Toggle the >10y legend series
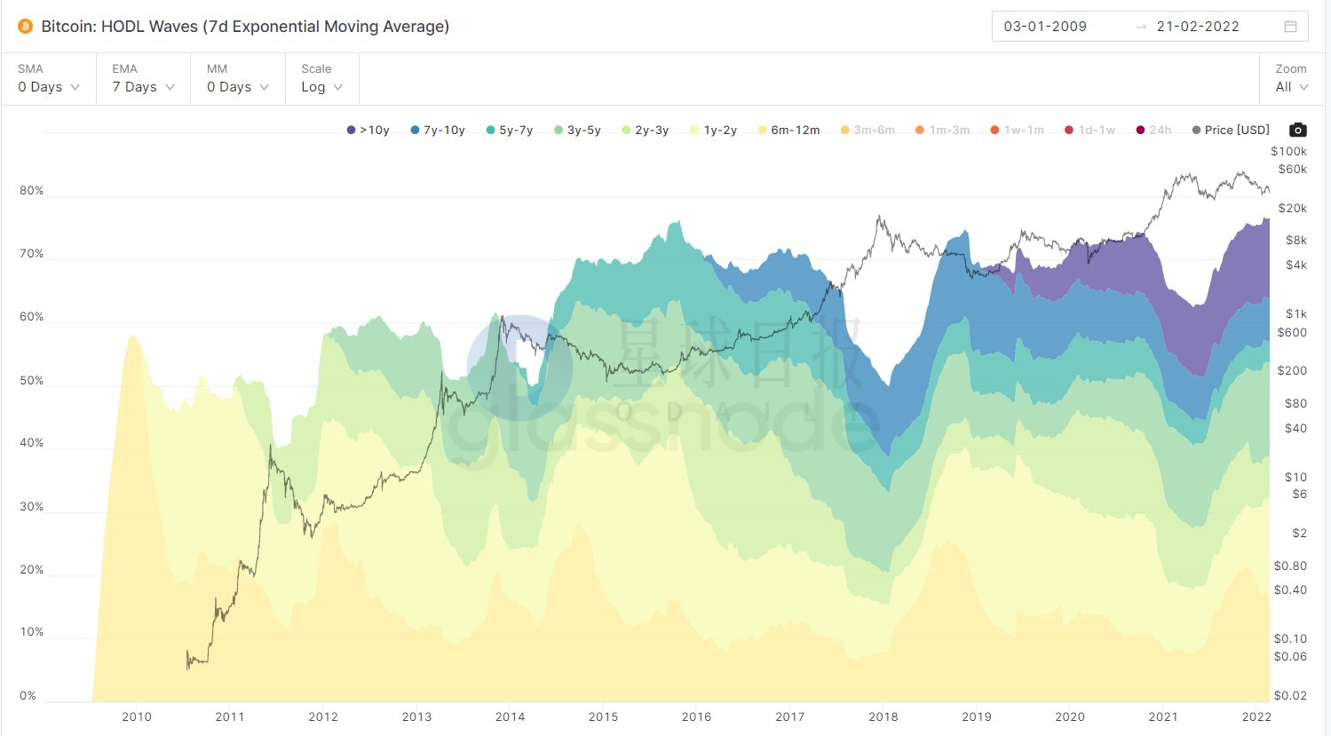The width and height of the screenshot is (1331, 736). tap(368, 130)
